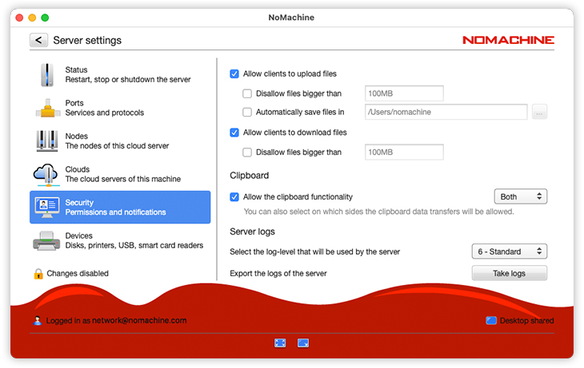
Task: Click the back arrow next to Server settings
Action: tap(38, 40)
